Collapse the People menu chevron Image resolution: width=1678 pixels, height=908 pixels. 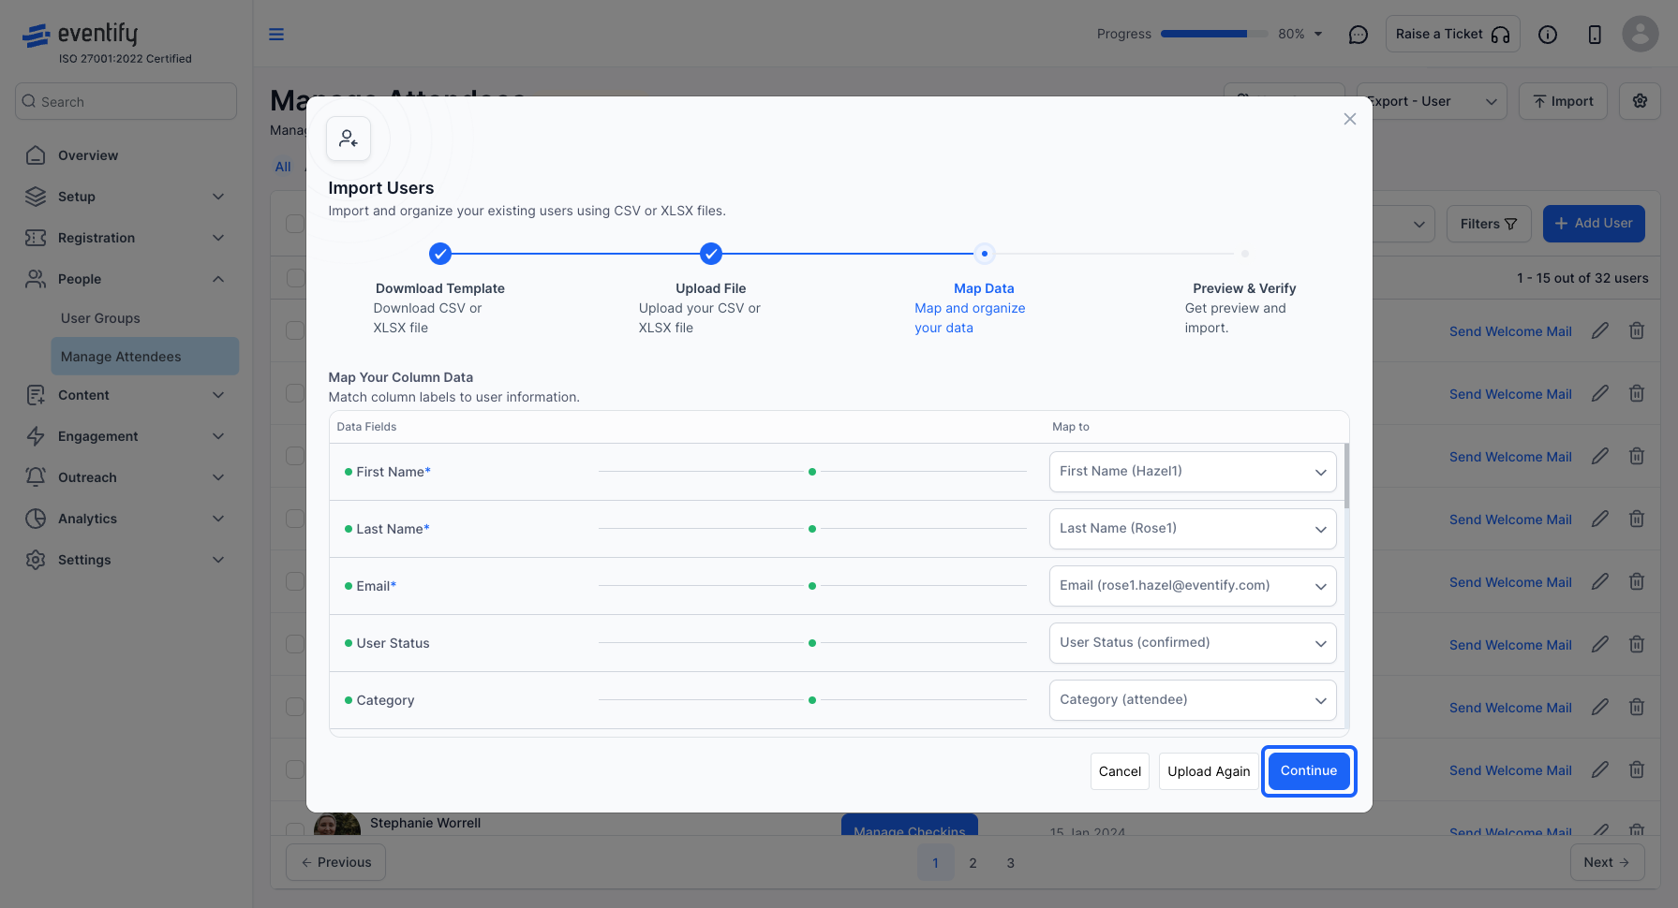click(218, 279)
